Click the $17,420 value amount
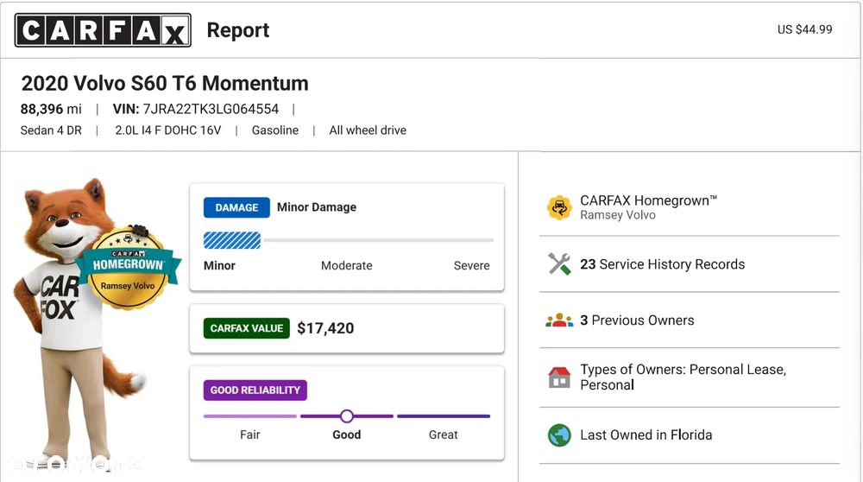The height and width of the screenshot is (482, 863). (325, 328)
